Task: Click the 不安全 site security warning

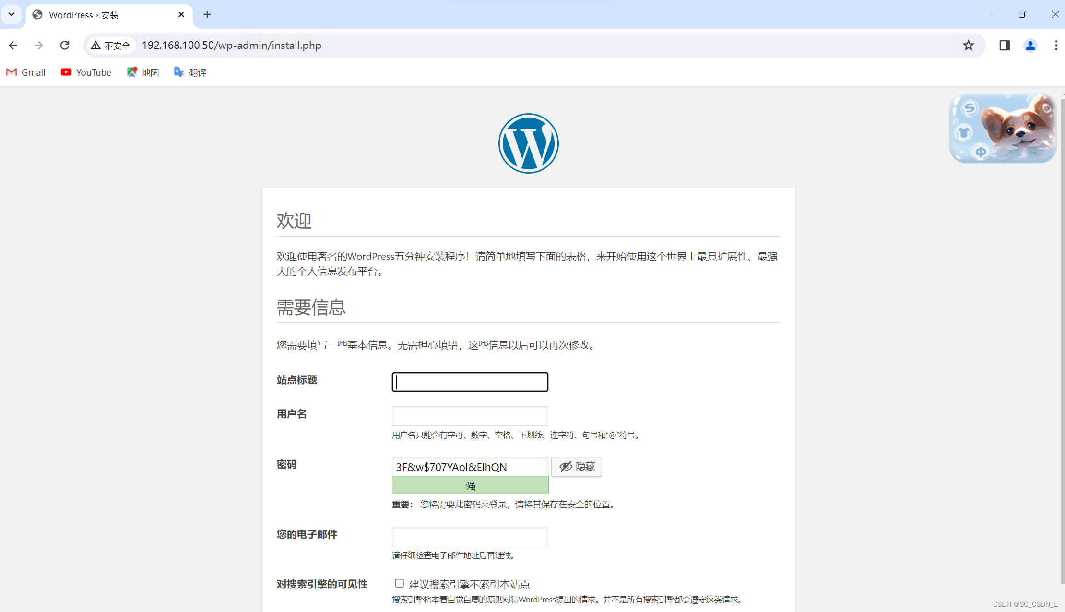Action: pos(110,45)
